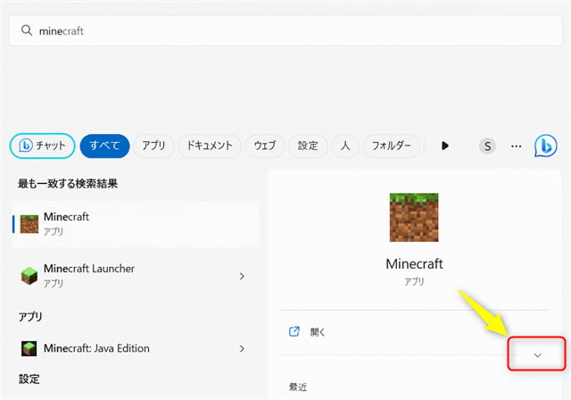Select the 人 filter tab
The image size is (571, 400).
pyautogui.click(x=345, y=146)
